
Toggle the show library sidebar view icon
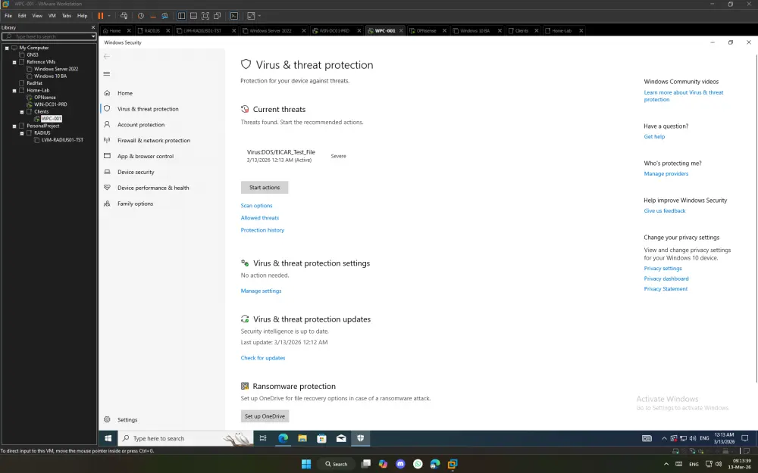(181, 15)
